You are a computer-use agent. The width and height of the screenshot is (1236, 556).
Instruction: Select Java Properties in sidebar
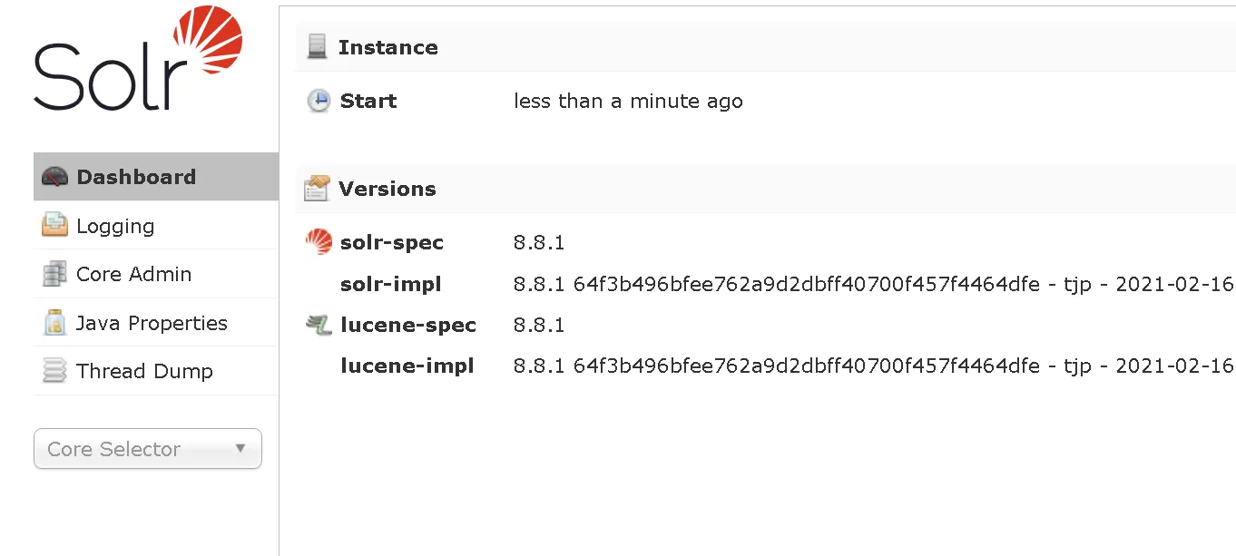pos(156,323)
